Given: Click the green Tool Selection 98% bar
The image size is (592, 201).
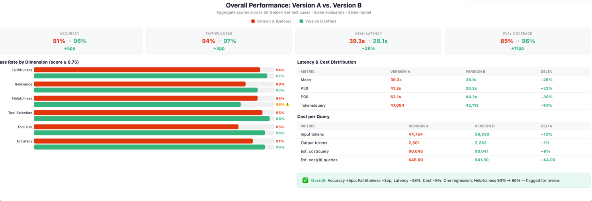Looking at the screenshot, I should tap(152, 119).
